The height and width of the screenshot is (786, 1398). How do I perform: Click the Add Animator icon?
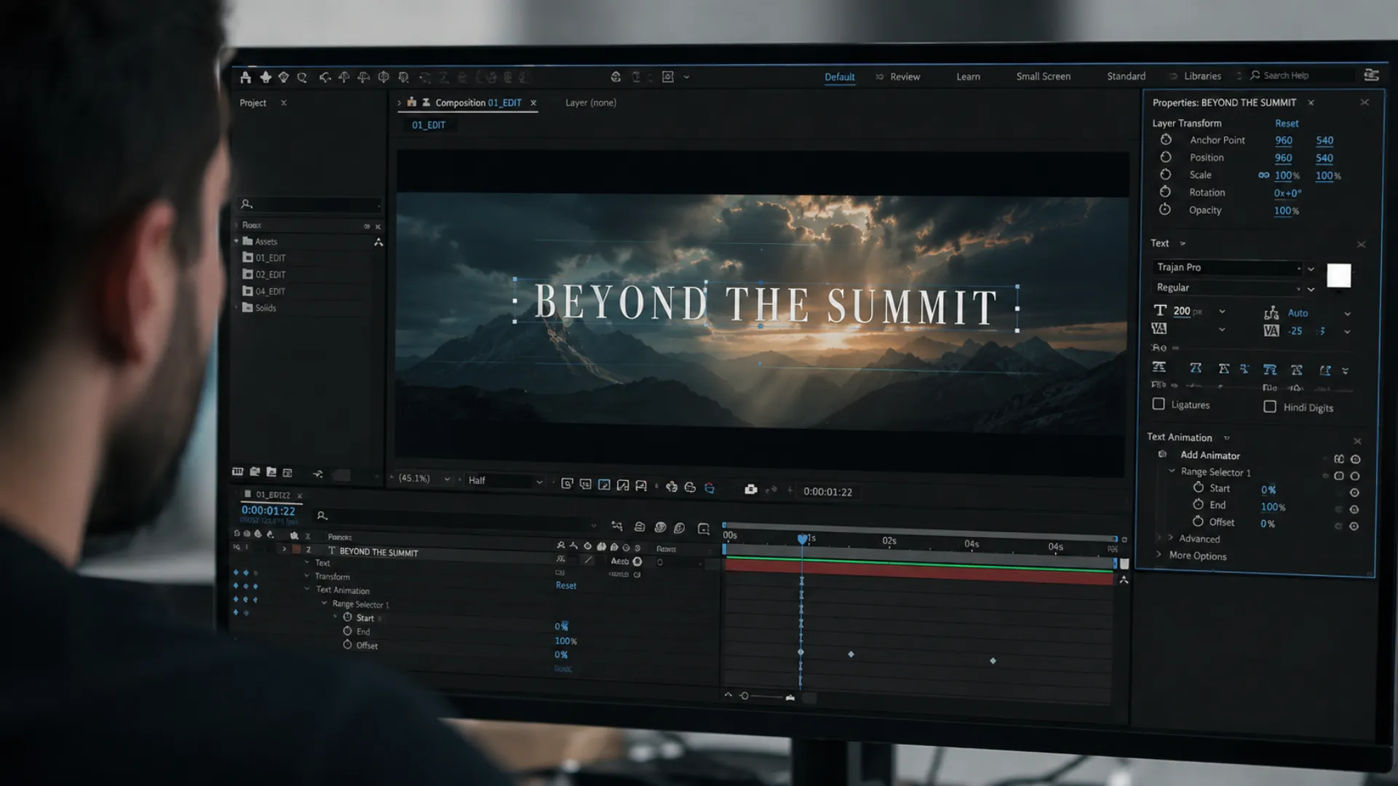pyautogui.click(x=1163, y=454)
